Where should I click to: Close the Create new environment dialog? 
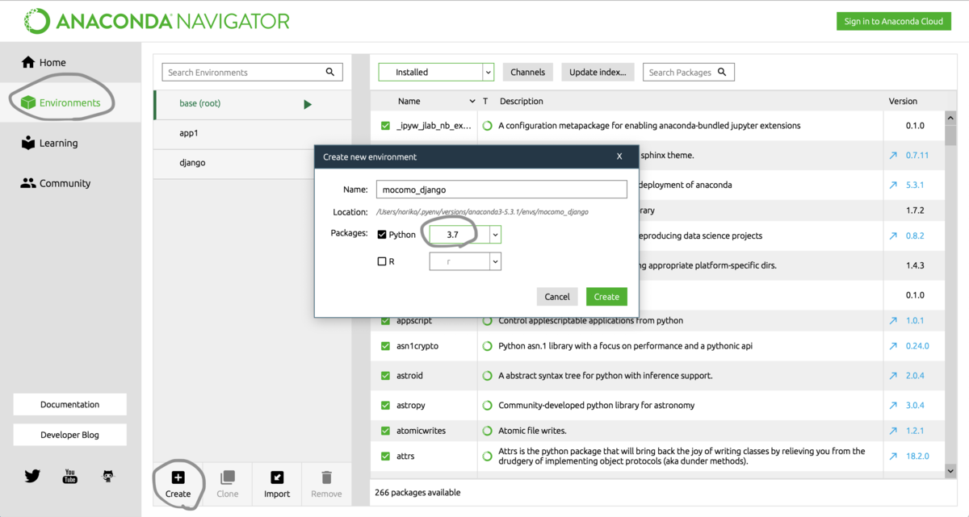619,156
